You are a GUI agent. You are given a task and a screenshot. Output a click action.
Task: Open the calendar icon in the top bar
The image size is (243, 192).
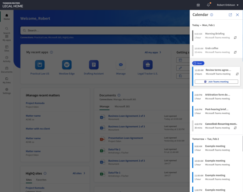tap(198, 5)
